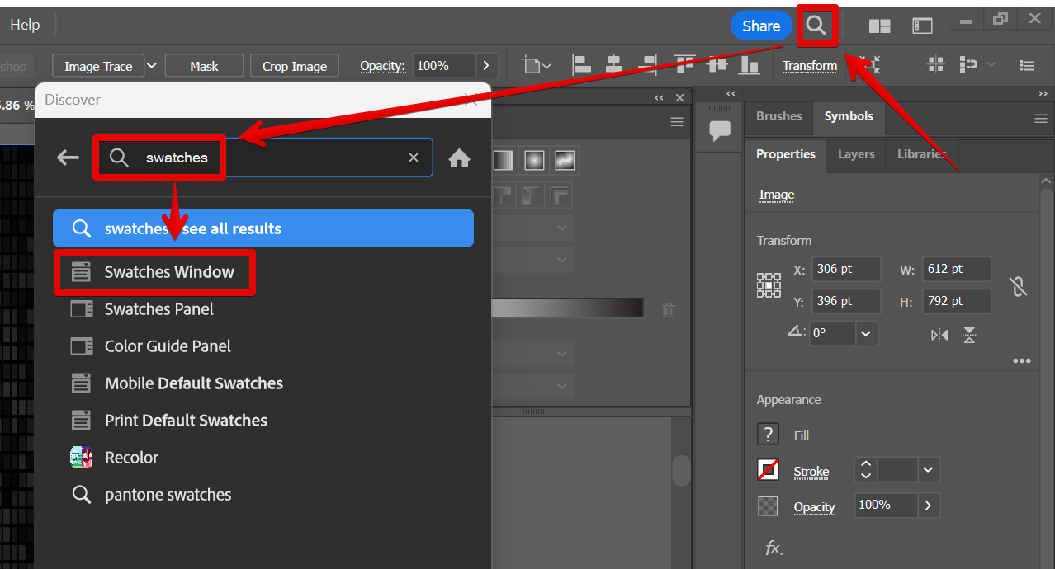Click the blue Share button

pyautogui.click(x=760, y=26)
